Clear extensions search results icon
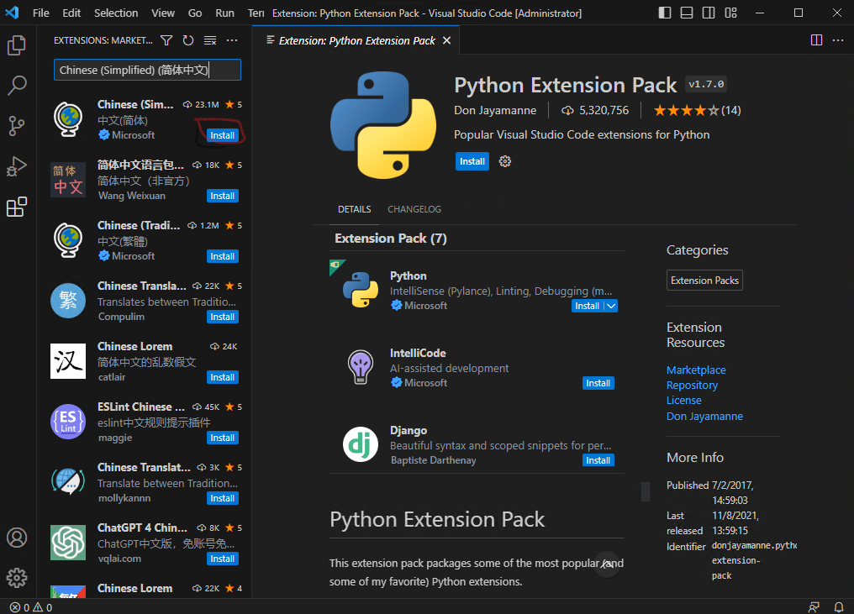This screenshot has width=854, height=614. click(x=210, y=40)
